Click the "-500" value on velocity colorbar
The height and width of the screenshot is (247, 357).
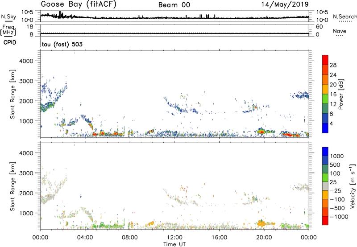337,208
